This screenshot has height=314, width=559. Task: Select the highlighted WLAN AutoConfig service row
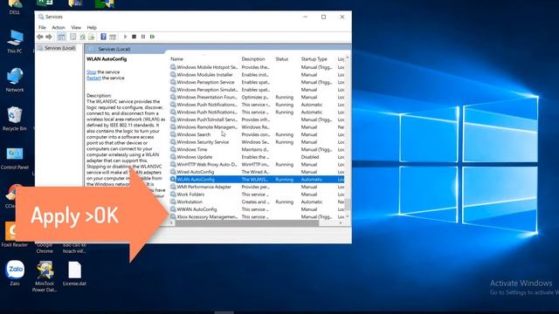point(257,180)
